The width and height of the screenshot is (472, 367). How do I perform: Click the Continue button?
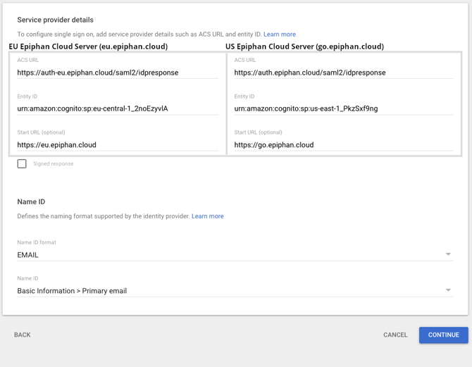click(x=443, y=335)
